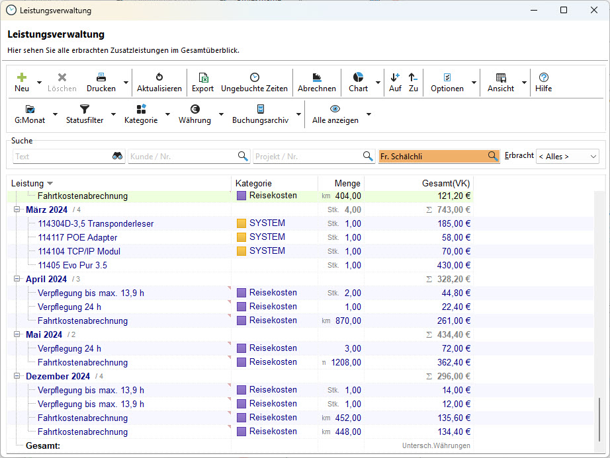610x458 pixels.
Task: Collapse the Dezember 2024 group
Action: click(x=17, y=377)
